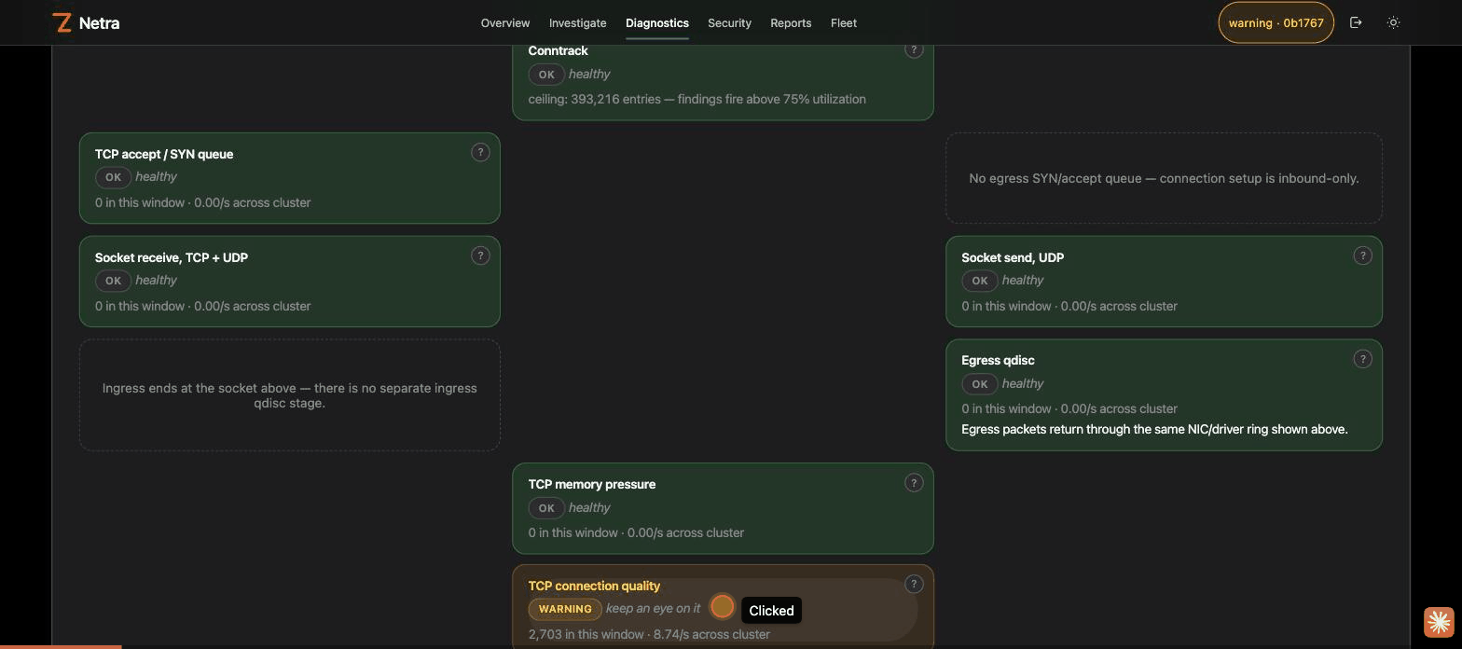Toggle the light/dark theme sun icon
Image resolution: width=1462 pixels, height=649 pixels.
coord(1393,22)
